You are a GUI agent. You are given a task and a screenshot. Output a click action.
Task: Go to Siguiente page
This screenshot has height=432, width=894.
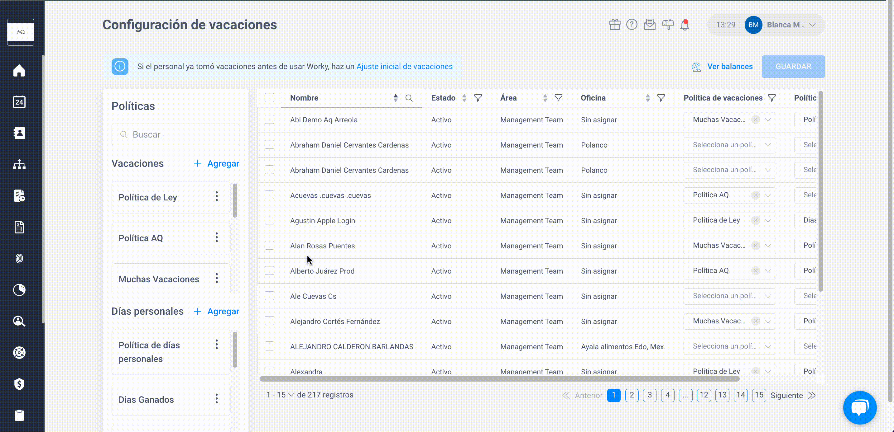[x=793, y=395]
